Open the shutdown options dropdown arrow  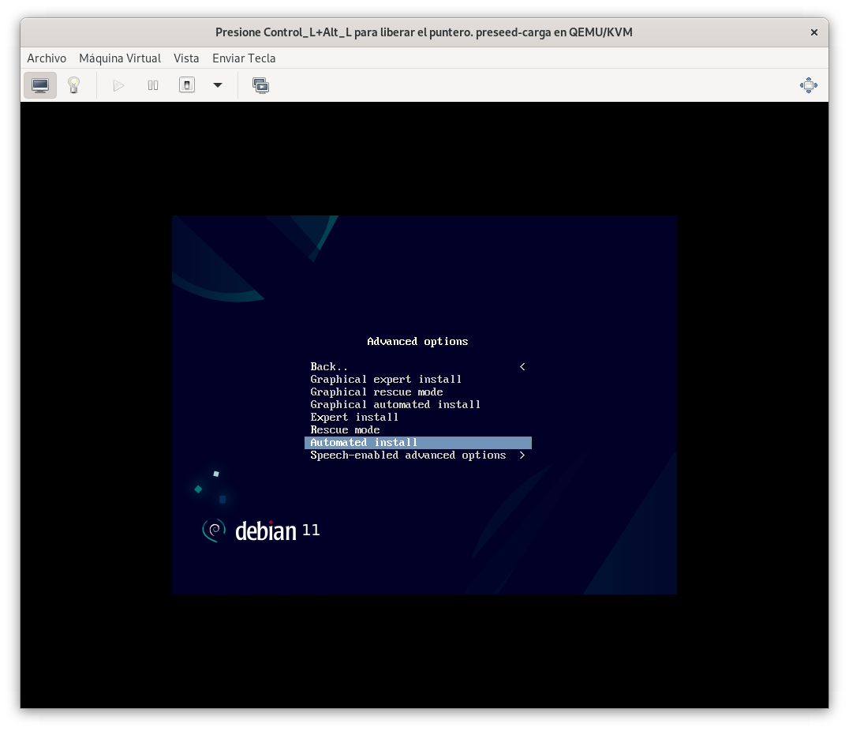point(218,85)
